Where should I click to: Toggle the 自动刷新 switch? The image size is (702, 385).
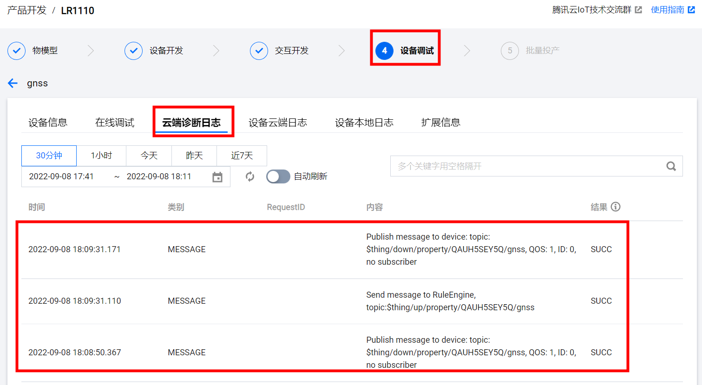pos(278,176)
